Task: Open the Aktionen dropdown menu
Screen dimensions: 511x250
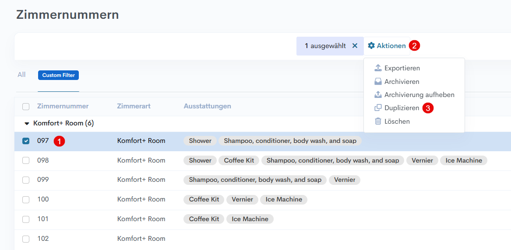Action: coord(391,46)
